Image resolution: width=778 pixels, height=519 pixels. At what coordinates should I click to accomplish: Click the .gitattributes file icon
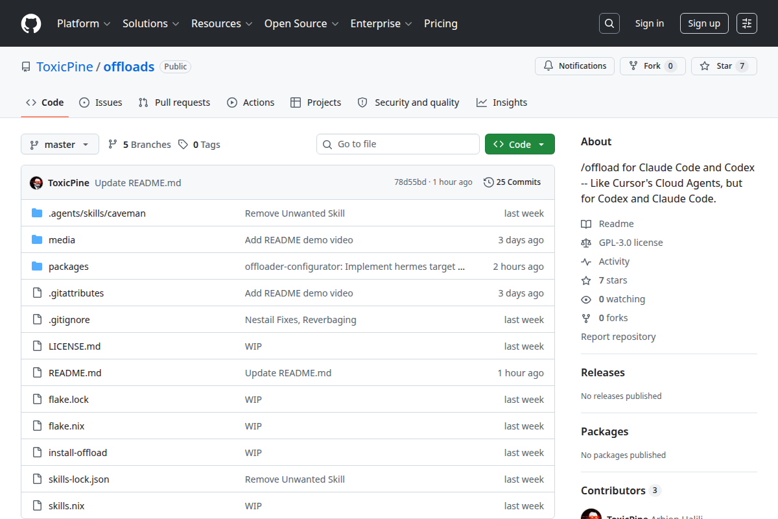point(37,293)
